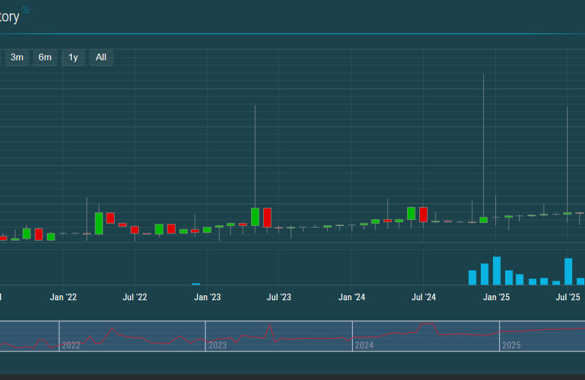Click the 2022 marker in the navigator
Image resolution: width=585 pixels, height=380 pixels.
coord(71,345)
